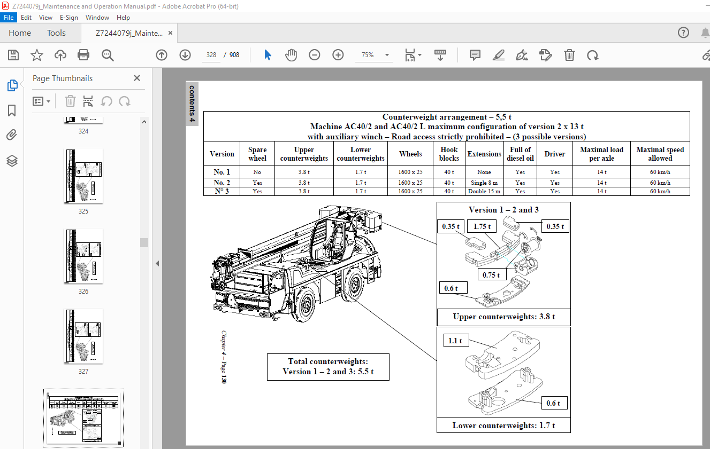Open the View menu

pos(46,17)
